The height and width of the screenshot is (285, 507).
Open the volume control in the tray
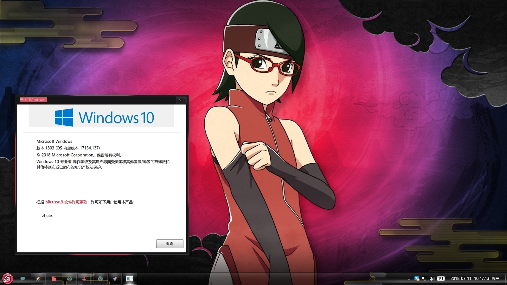coord(432,279)
